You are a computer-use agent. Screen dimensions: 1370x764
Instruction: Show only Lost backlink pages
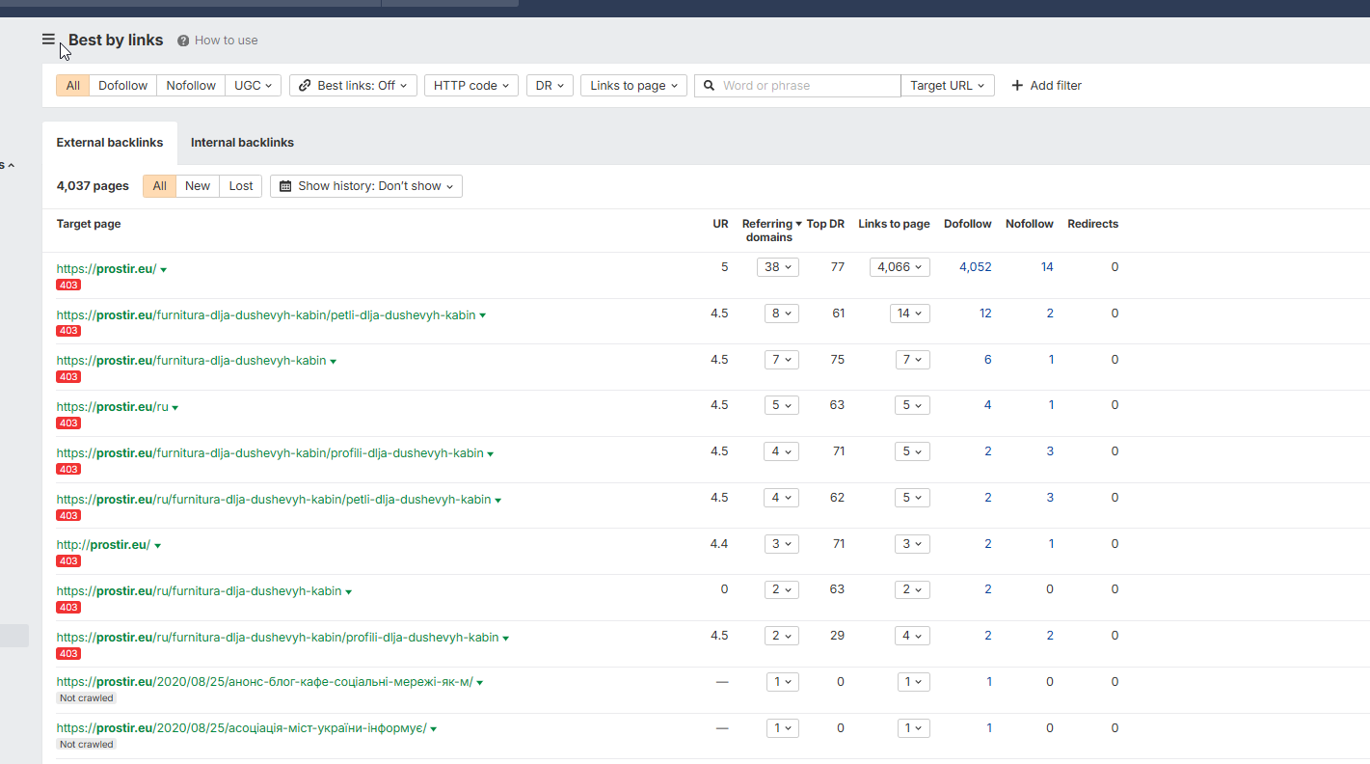[x=241, y=186]
